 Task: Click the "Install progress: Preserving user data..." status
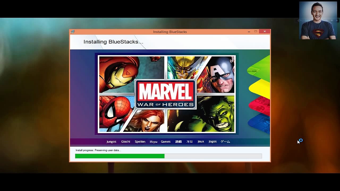click(x=98, y=150)
